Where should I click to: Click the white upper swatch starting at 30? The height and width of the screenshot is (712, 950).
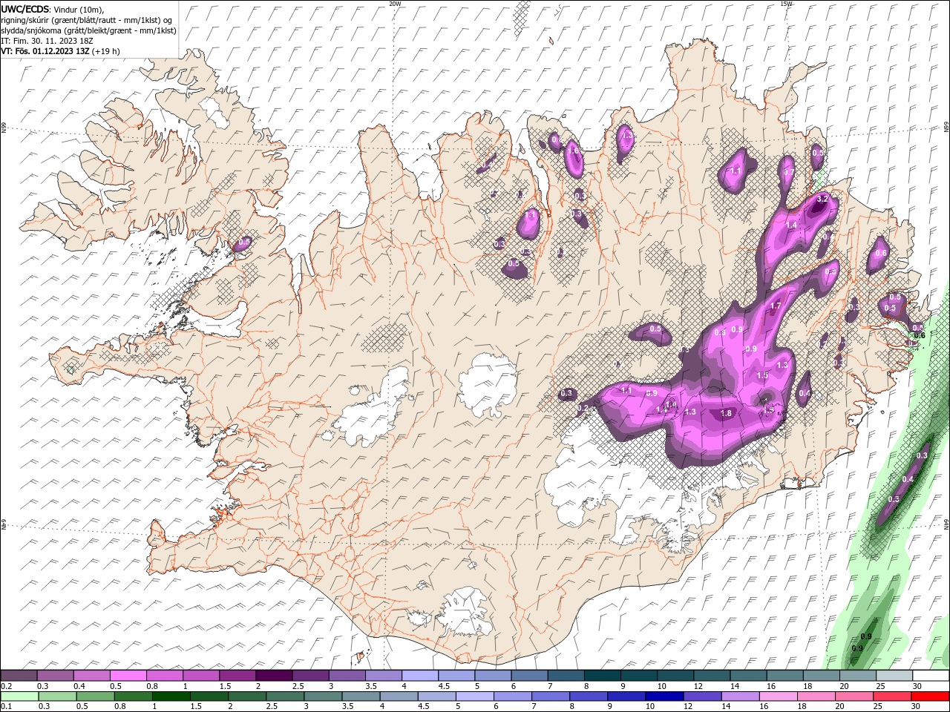pyautogui.click(x=931, y=676)
